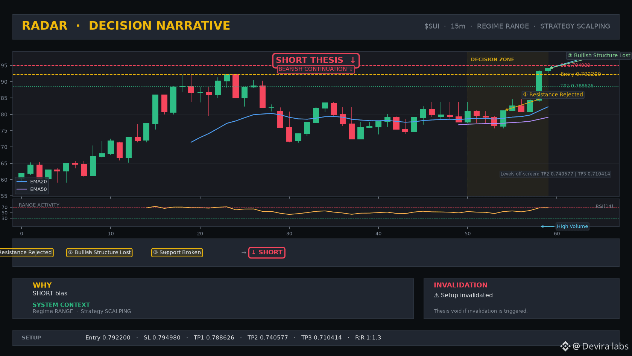This screenshot has height=356, width=632.
Task: Select the Setup invalidated text
Action: point(466,295)
